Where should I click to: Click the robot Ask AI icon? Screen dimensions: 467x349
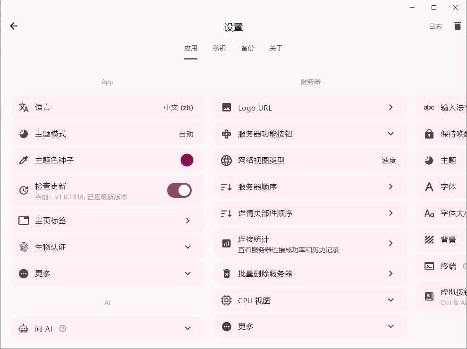24,328
